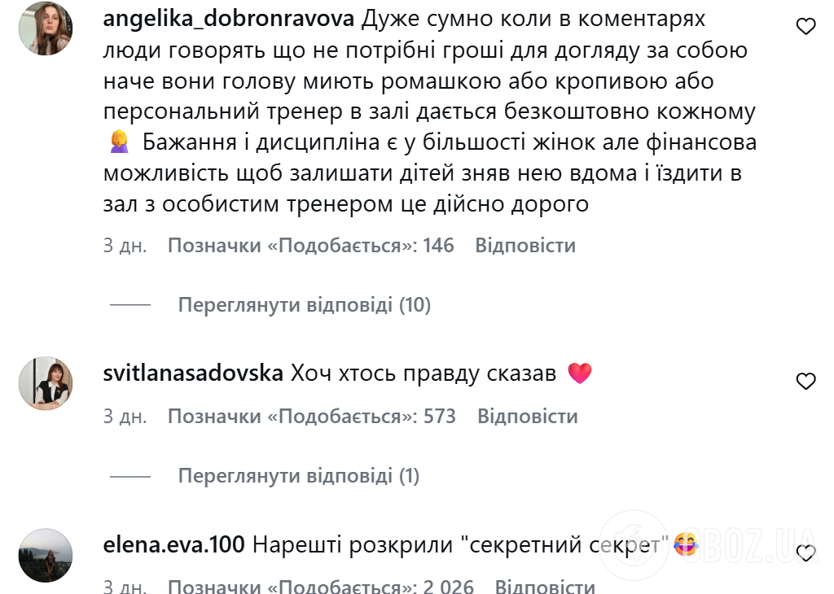Open svitlanasadovska's profile avatar
Screen dimensions: 834x594
[x=46, y=382]
